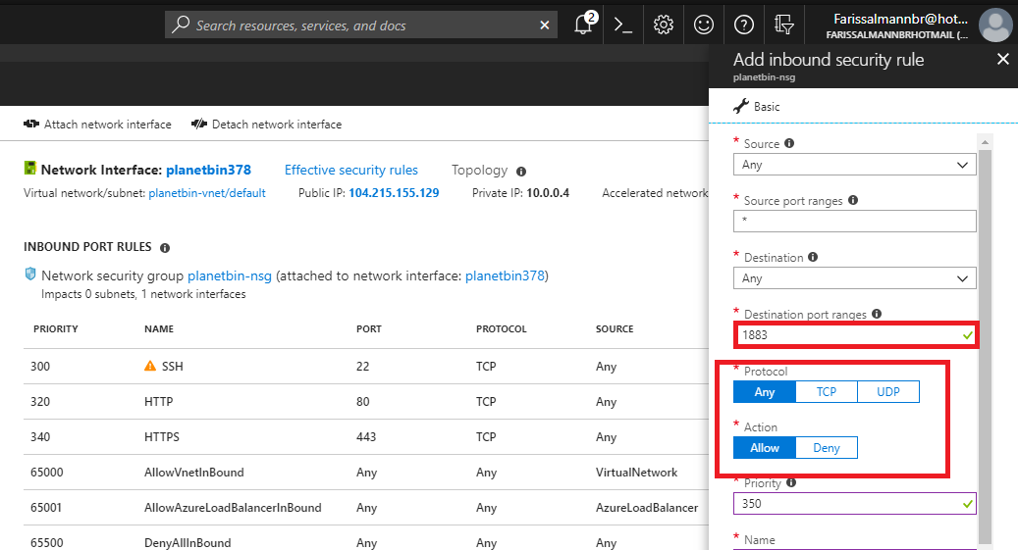1018x550 pixels.
Task: Click the Topology link
Action: click(x=480, y=170)
